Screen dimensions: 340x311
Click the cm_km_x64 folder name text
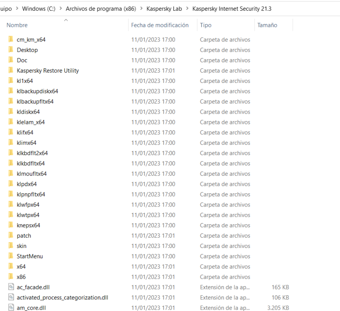pyautogui.click(x=31, y=40)
